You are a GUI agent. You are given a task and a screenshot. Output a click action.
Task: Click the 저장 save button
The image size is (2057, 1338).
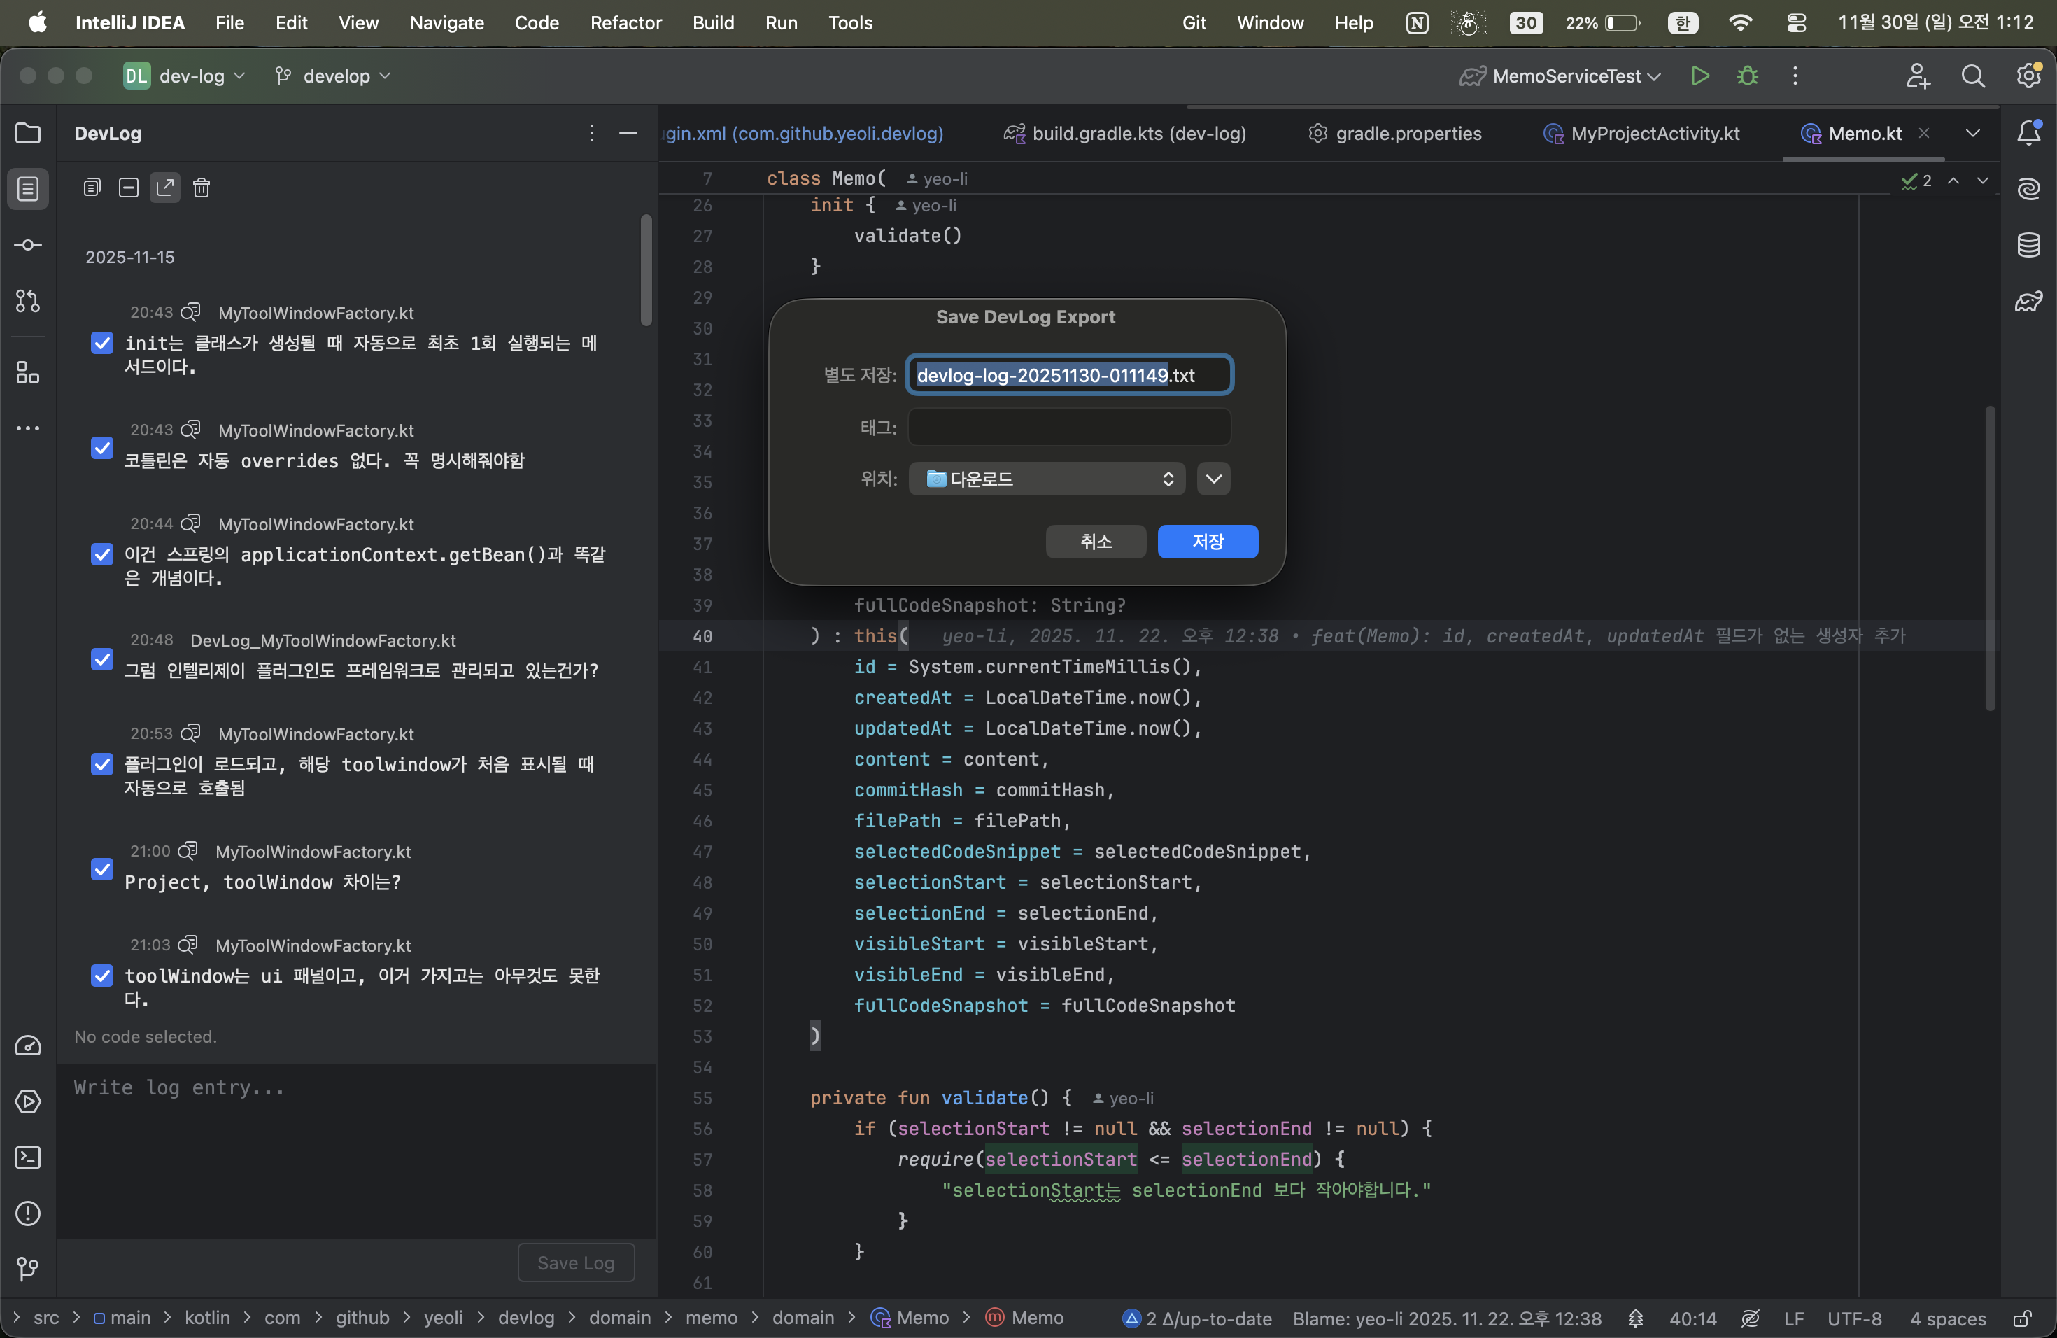(1208, 542)
